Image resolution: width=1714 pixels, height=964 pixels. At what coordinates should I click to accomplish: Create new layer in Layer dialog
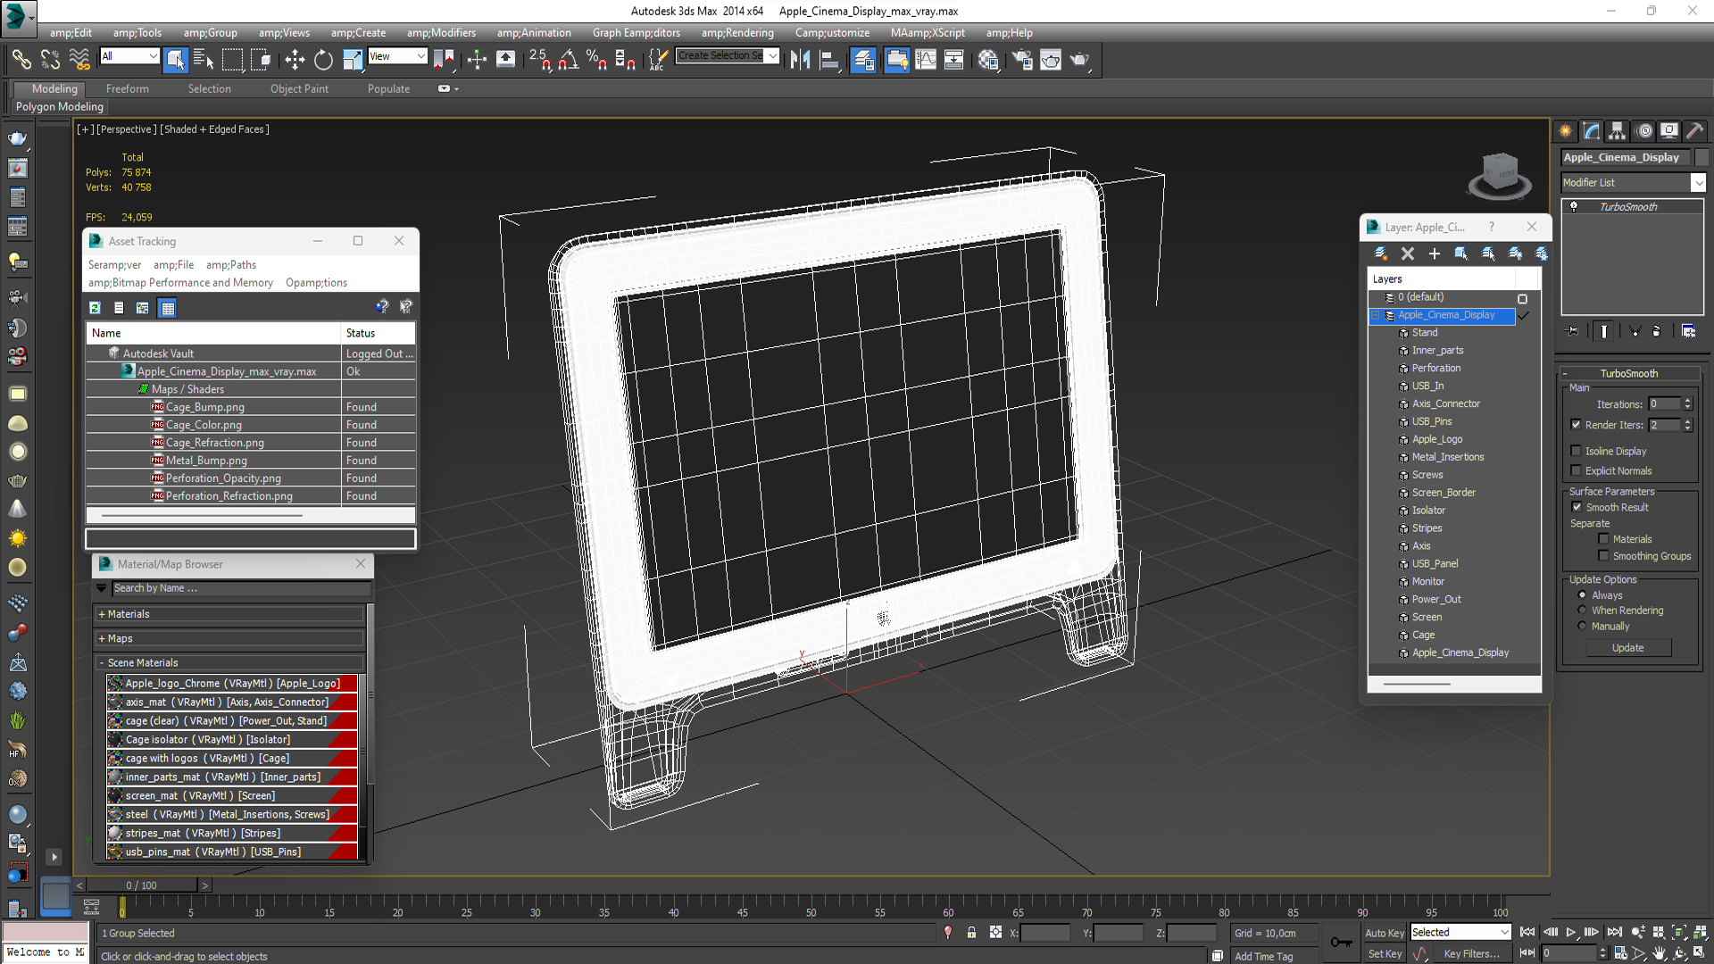(1381, 253)
